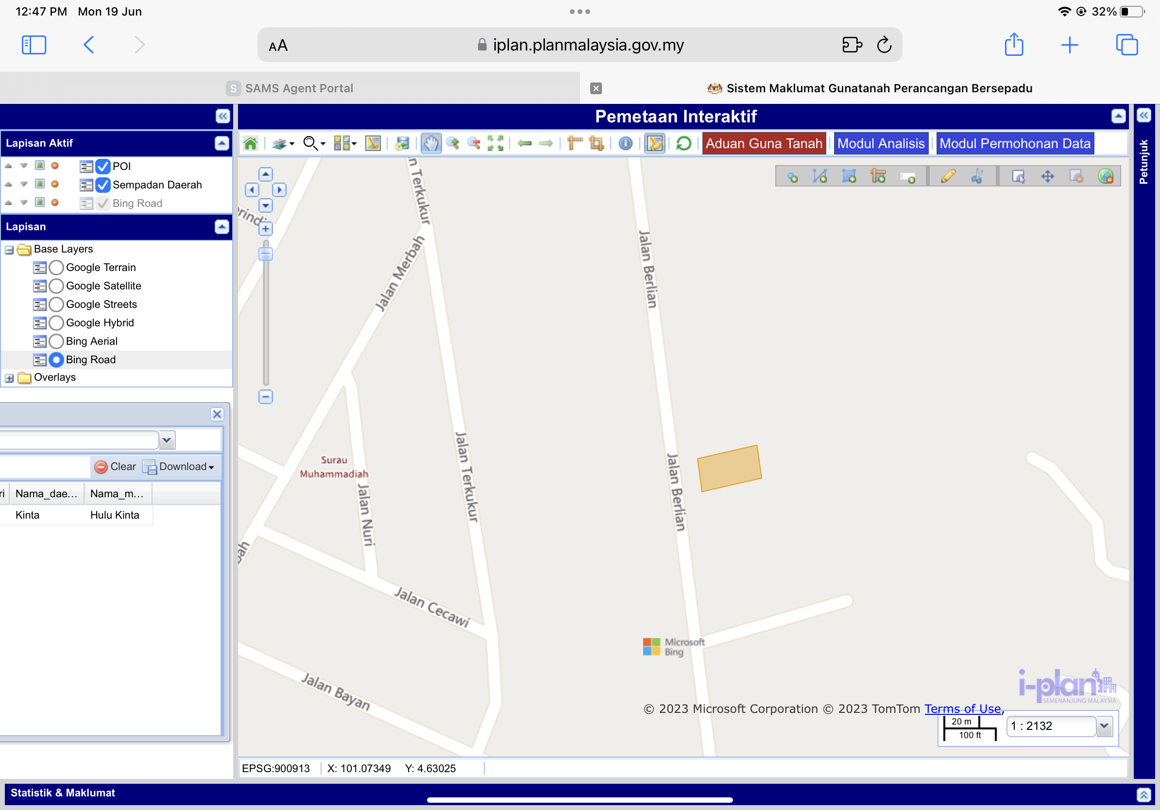The width and height of the screenshot is (1160, 810).
Task: Select the measure distance ruler tool
Action: [x=575, y=144]
